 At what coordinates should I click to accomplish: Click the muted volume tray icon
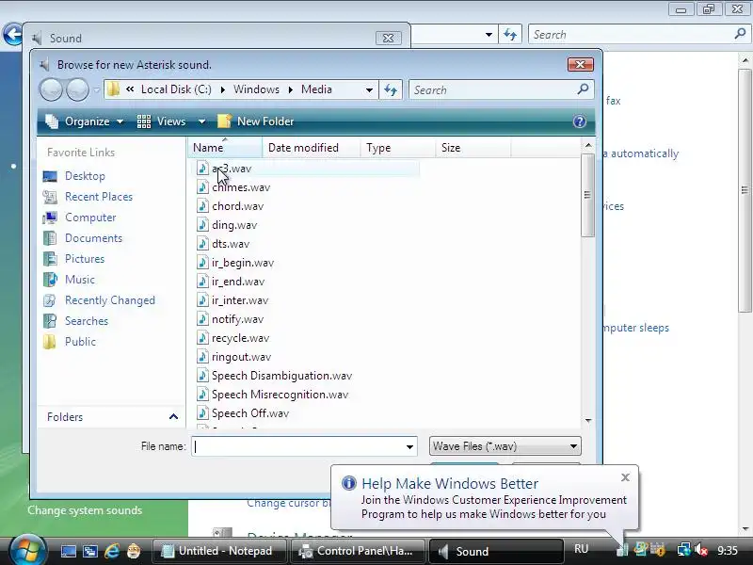[701, 549]
